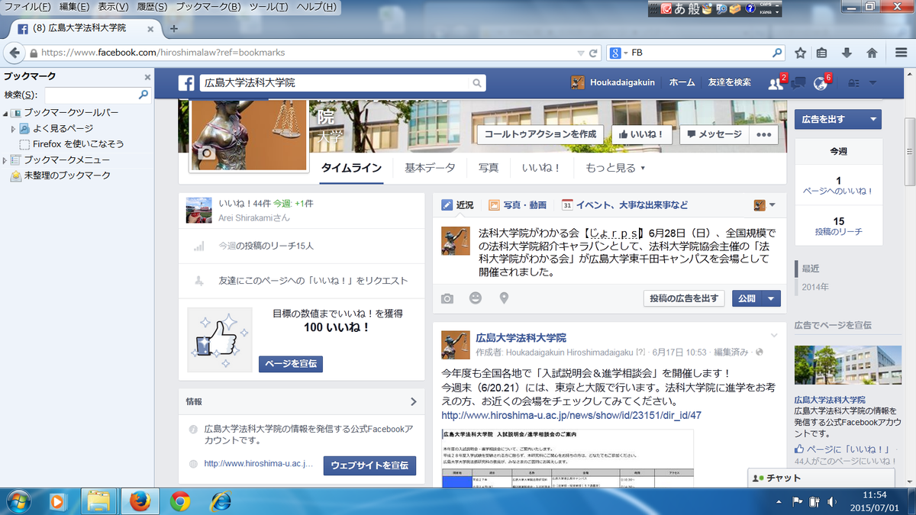Open the Windows Start menu
Viewport: 916px width, 515px height.
point(17,501)
